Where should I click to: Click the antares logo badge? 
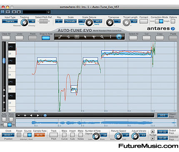173,29
